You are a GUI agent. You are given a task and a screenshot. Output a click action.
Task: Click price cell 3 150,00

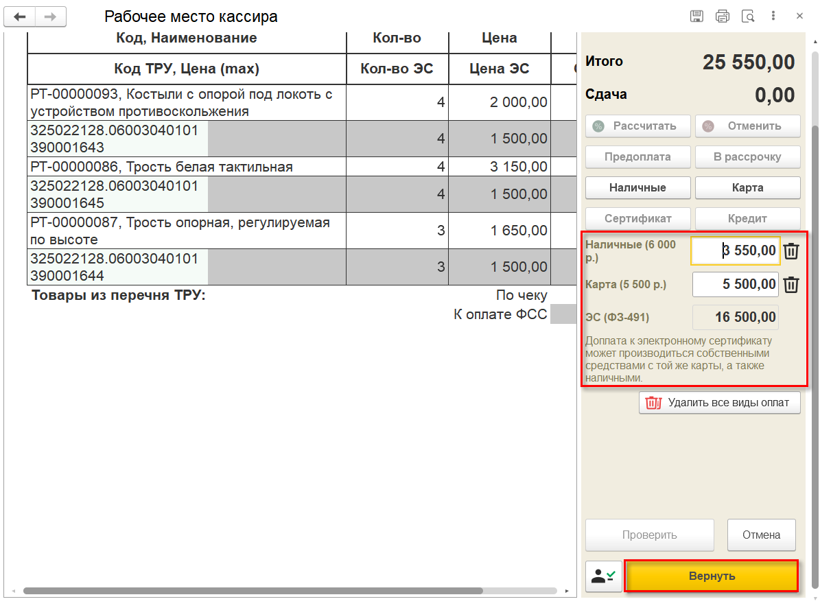pyautogui.click(x=500, y=167)
